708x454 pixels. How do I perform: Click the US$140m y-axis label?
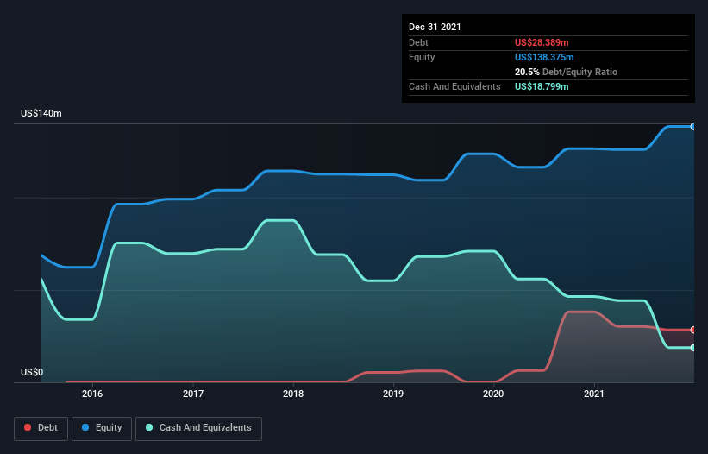[41, 113]
